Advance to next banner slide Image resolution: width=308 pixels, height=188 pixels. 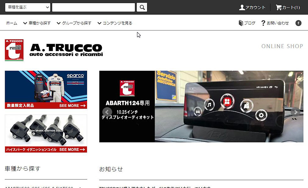pyautogui.click(x=295, y=112)
